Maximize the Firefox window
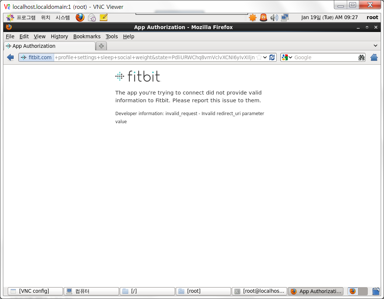The width and height of the screenshot is (384, 299). point(367,27)
